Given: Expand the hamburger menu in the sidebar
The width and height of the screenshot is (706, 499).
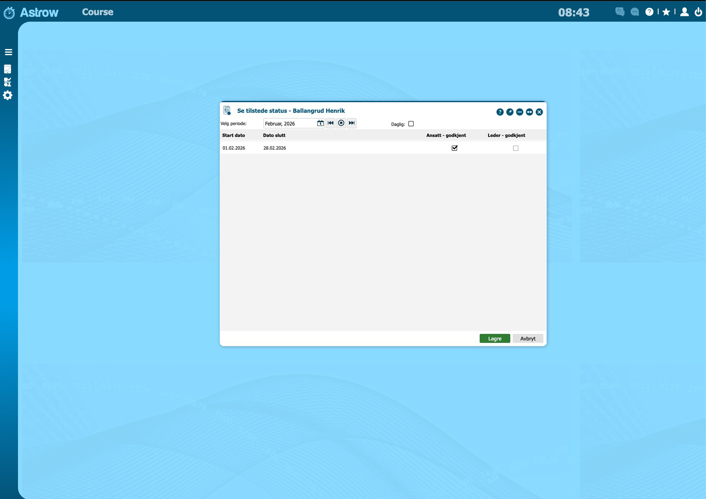Looking at the screenshot, I should click(x=8, y=52).
